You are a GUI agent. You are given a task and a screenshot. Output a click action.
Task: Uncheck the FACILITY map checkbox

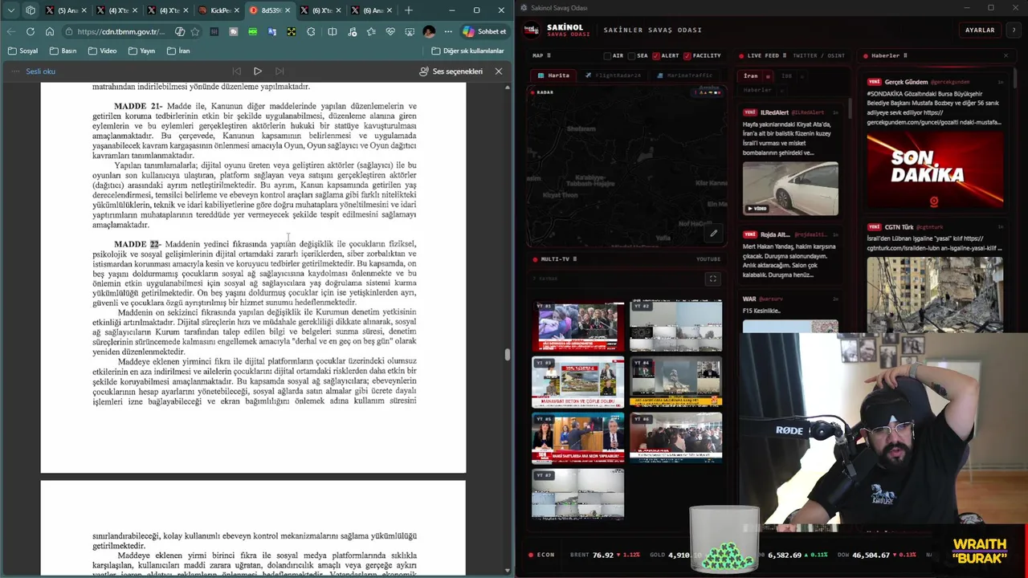coord(687,56)
